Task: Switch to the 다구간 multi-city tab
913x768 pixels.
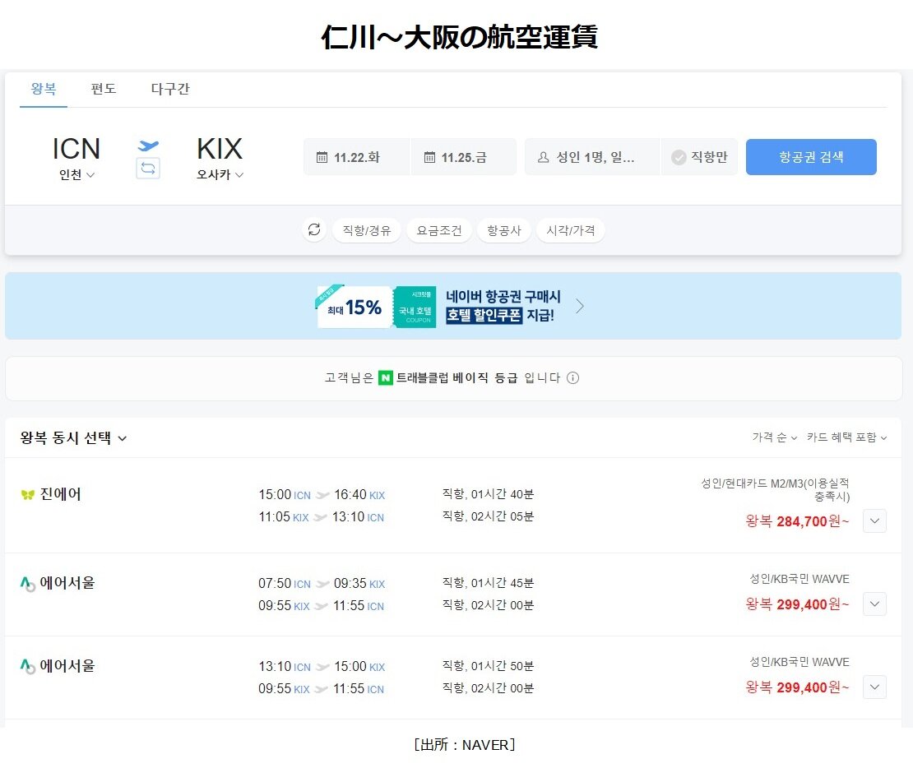Action: tap(170, 89)
